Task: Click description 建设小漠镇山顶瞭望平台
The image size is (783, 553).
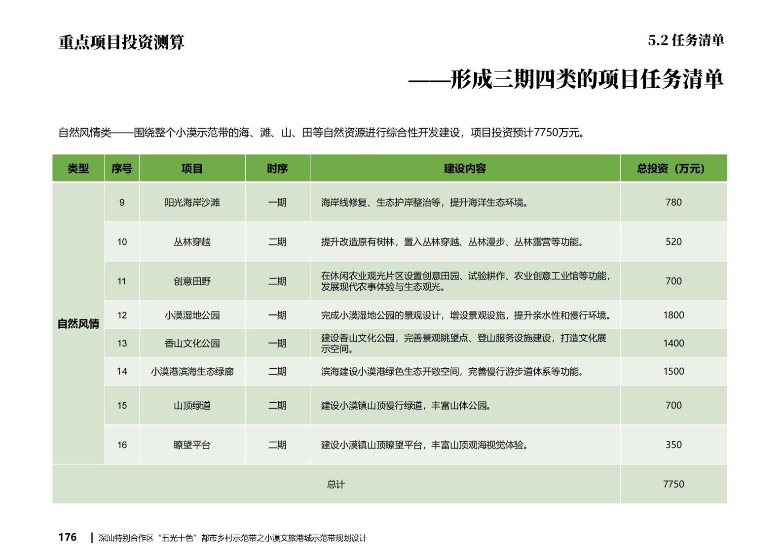Action: [425, 445]
